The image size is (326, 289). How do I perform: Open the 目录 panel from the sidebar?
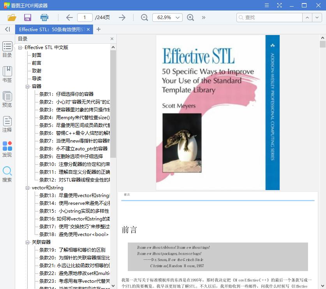click(x=7, y=49)
